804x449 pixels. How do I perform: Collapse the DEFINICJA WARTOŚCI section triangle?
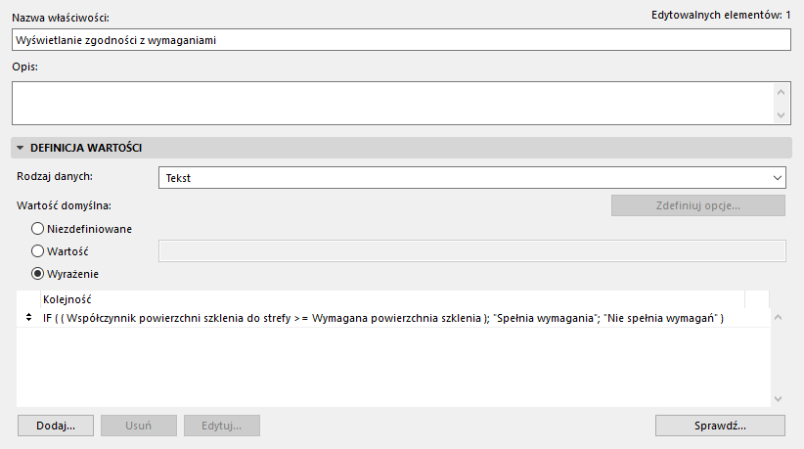pyautogui.click(x=21, y=148)
